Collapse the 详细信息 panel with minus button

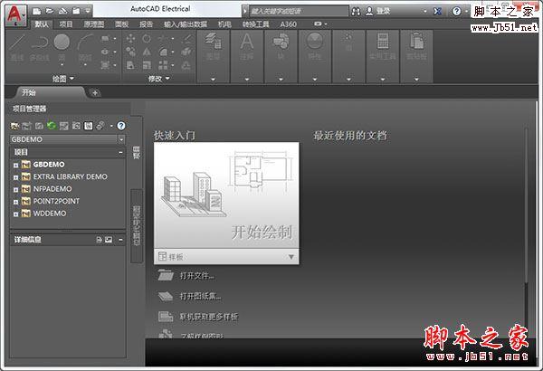122,240
